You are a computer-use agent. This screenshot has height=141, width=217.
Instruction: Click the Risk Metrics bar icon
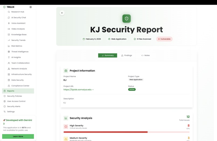9,46
